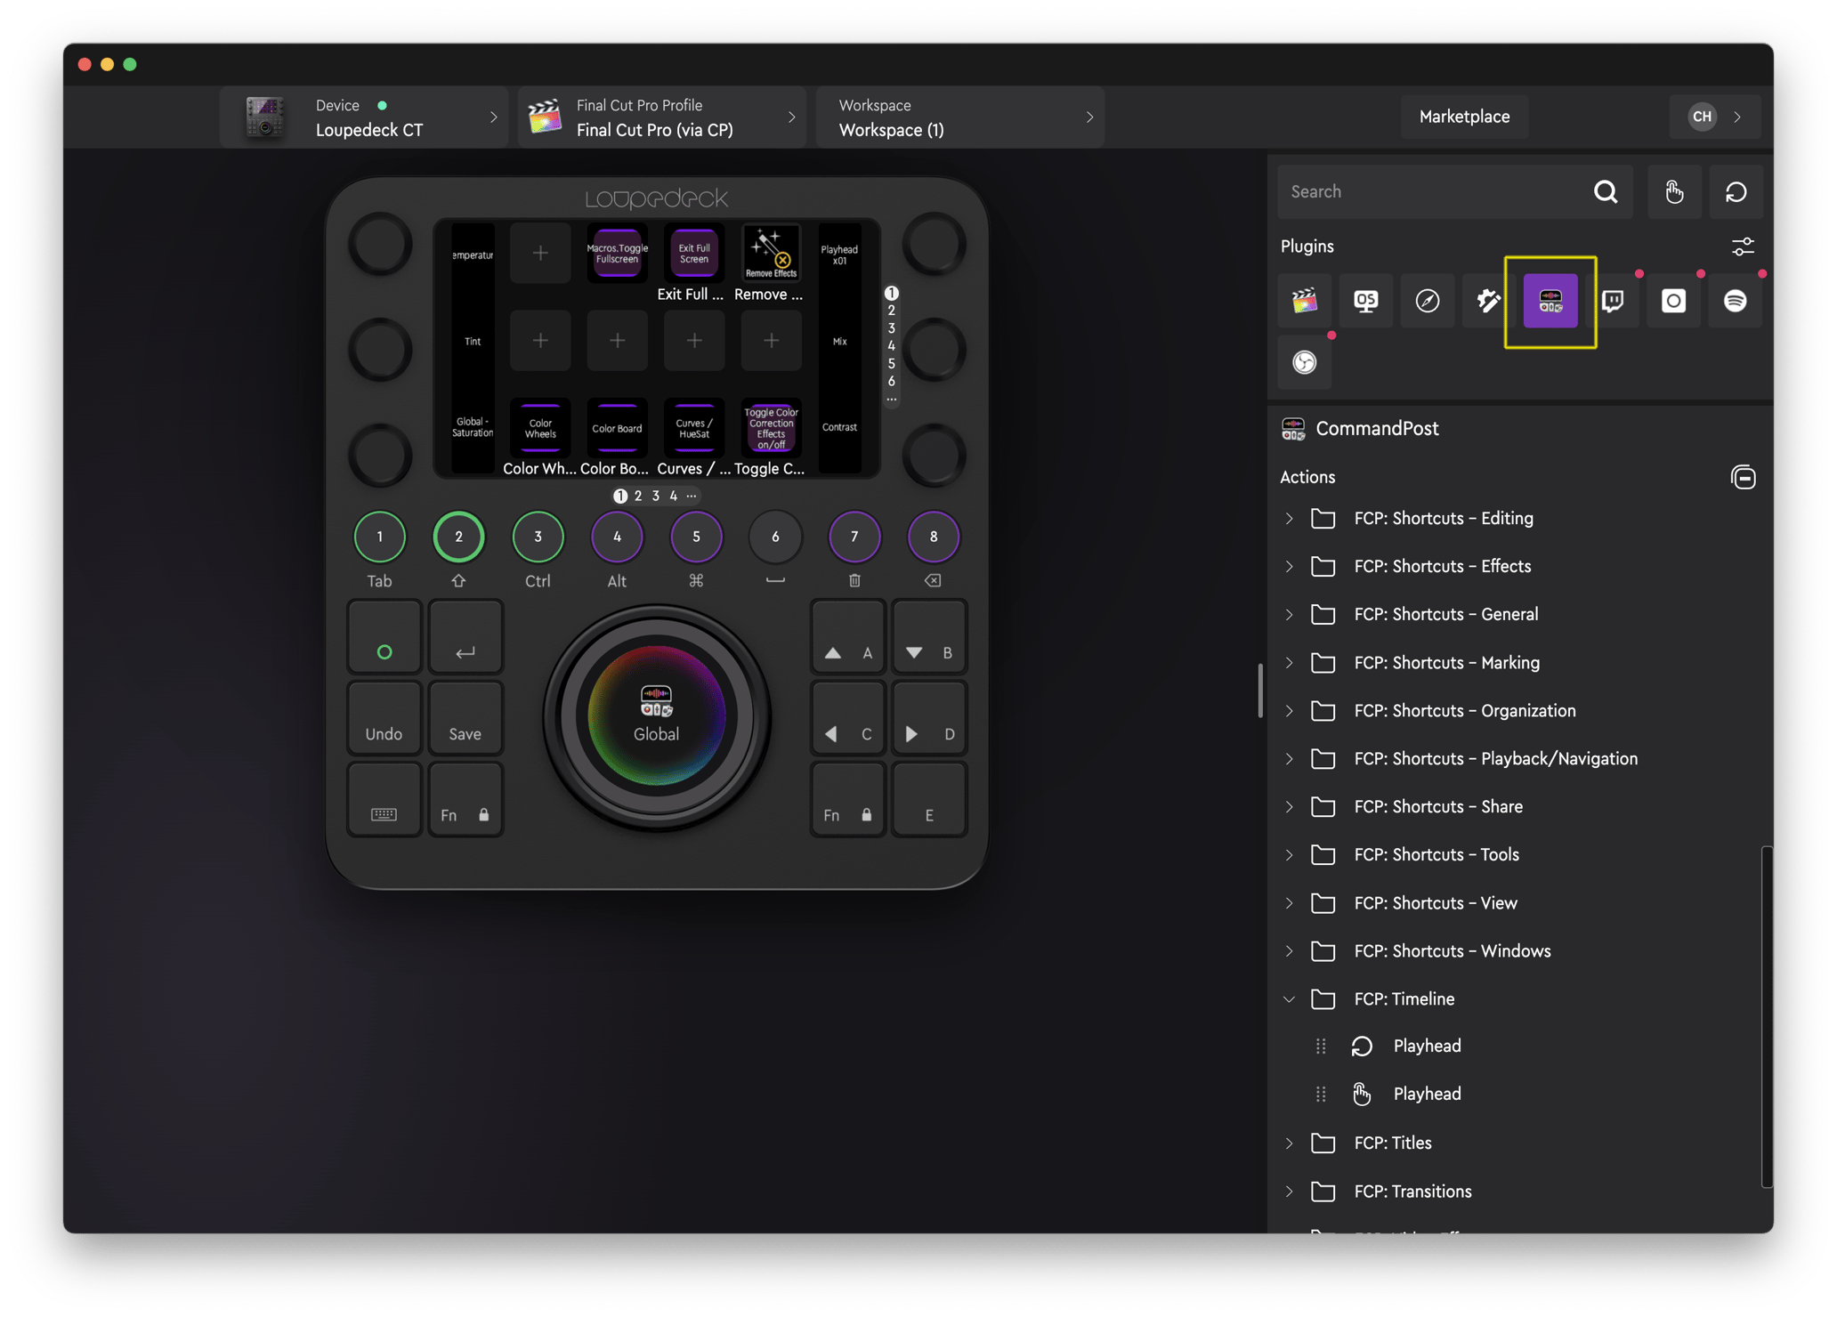Open the plugin settings sliders icon

(1743, 246)
